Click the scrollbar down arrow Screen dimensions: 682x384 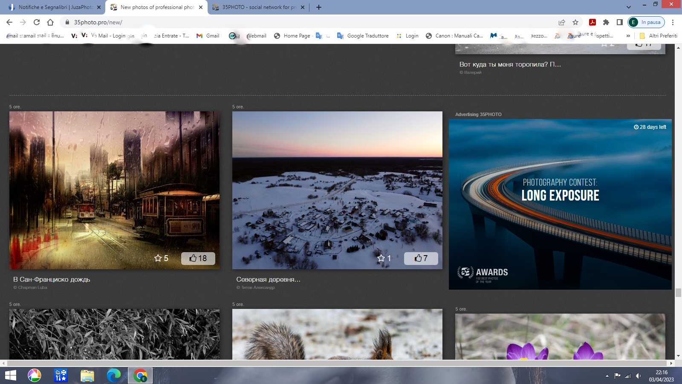pyautogui.click(x=678, y=356)
